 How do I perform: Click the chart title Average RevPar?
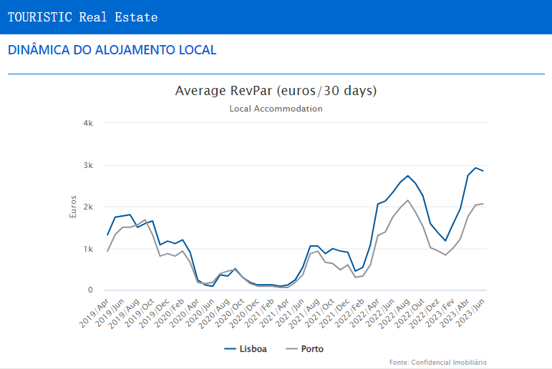coord(276,91)
